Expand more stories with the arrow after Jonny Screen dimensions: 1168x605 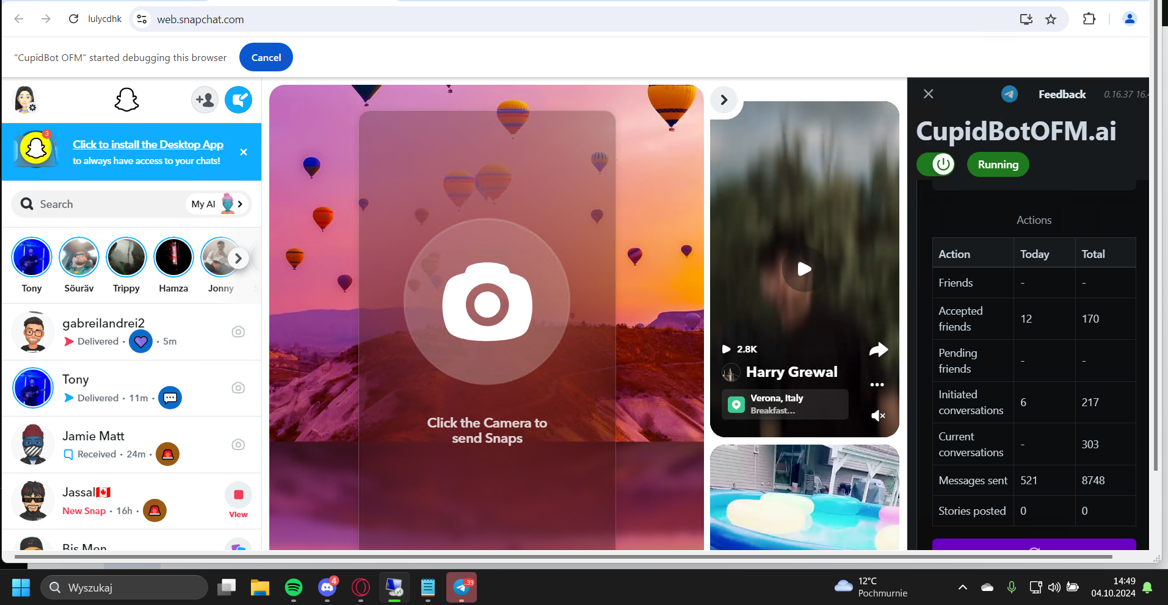click(x=238, y=258)
